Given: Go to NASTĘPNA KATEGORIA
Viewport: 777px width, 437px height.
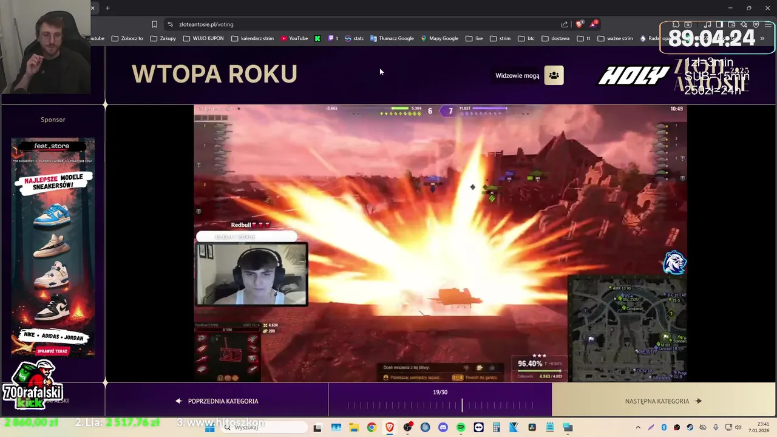Looking at the screenshot, I should [x=663, y=401].
